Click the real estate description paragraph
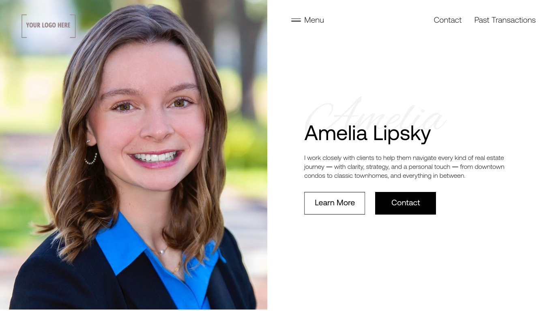This screenshot has width=554, height=311. pos(404,167)
